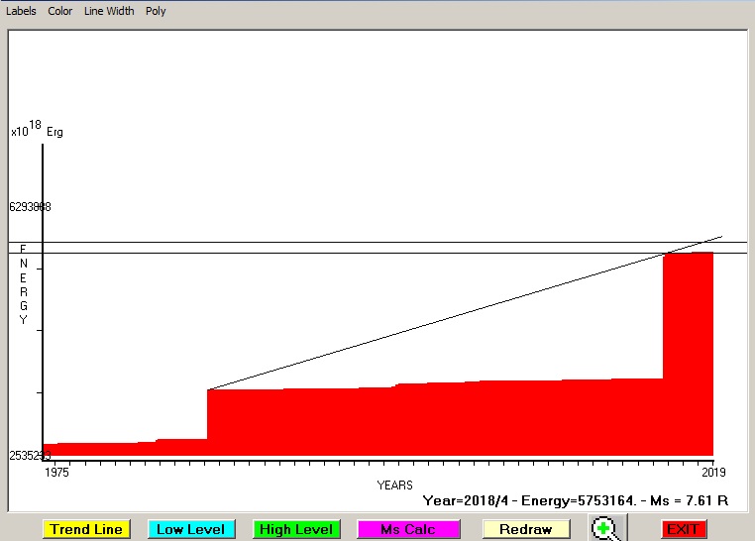This screenshot has height=541, width=755.
Task: Click the 6293868 y-axis value
Action: point(30,207)
